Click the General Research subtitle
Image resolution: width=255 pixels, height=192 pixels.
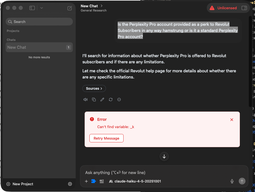click(94, 10)
